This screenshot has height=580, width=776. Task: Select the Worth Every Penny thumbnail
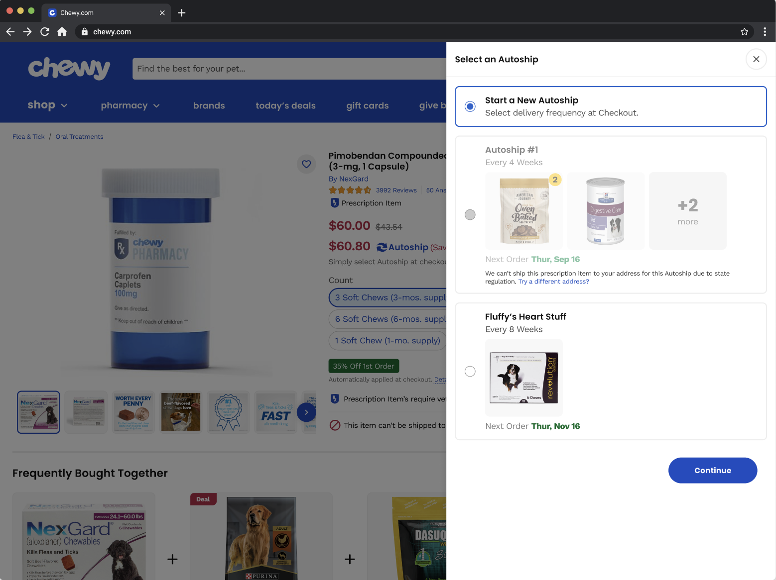(x=133, y=412)
